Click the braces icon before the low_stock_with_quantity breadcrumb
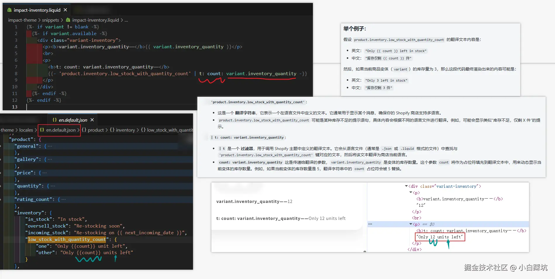555x279 pixels. [x=143, y=130]
